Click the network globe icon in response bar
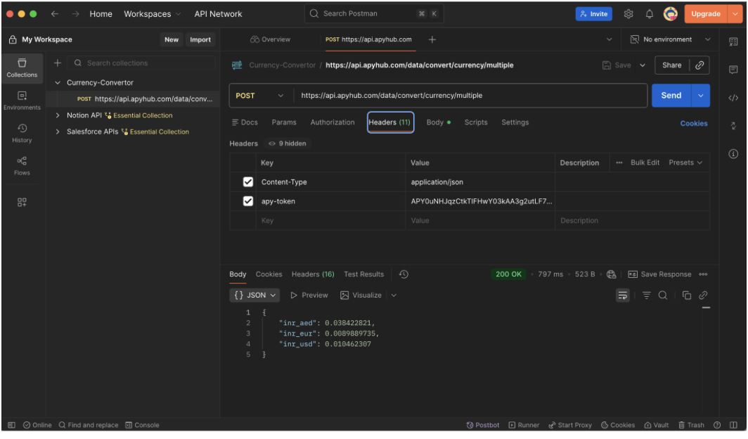 [611, 274]
